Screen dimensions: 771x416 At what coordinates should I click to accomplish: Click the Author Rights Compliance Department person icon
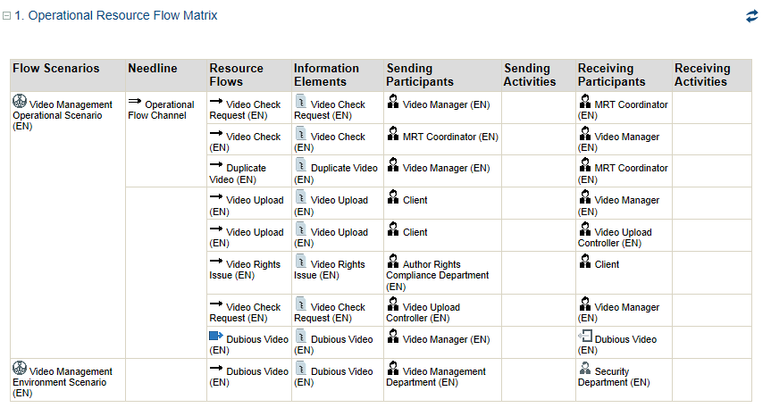point(393,262)
